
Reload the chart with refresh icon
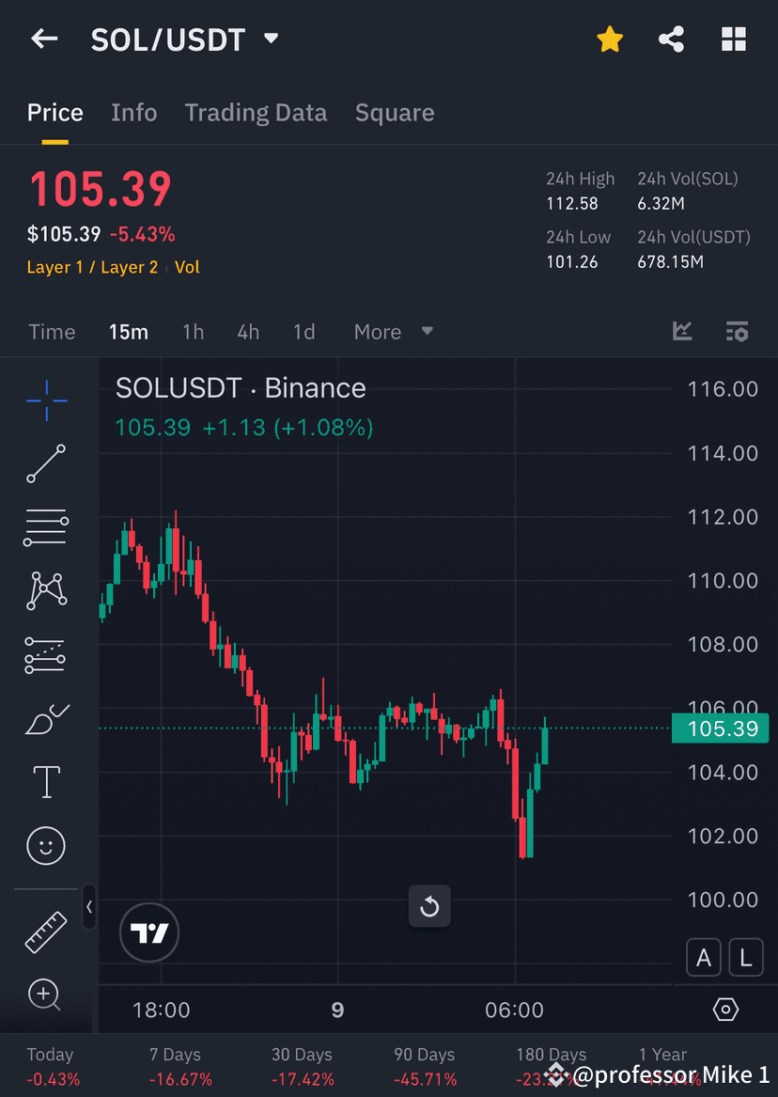pos(429,906)
